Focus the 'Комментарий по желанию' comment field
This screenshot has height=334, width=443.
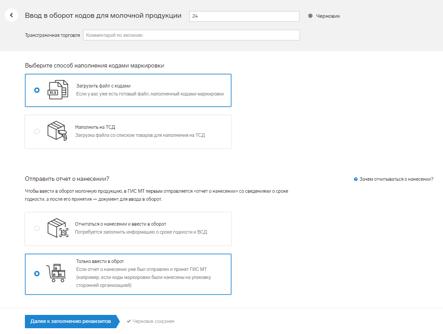pos(191,35)
